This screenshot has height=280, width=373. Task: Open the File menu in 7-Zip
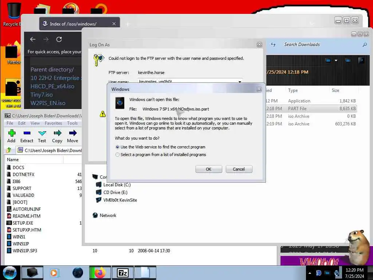(10, 123)
